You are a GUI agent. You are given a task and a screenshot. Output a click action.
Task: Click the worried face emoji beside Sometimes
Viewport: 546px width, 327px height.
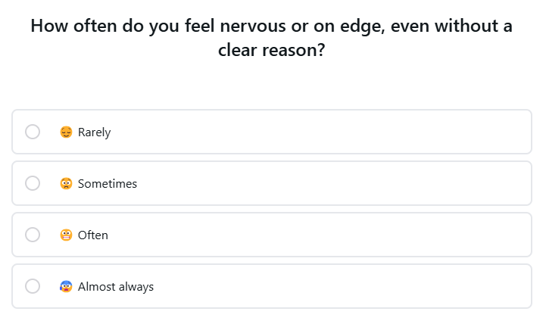point(66,184)
